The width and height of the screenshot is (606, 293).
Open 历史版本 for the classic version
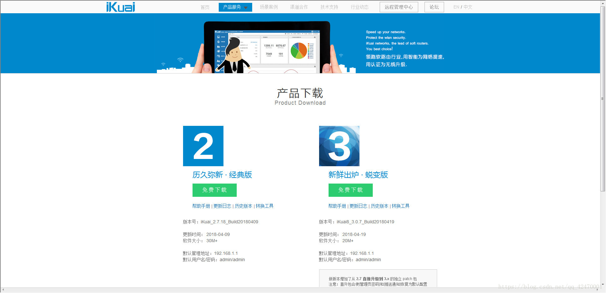coord(243,206)
